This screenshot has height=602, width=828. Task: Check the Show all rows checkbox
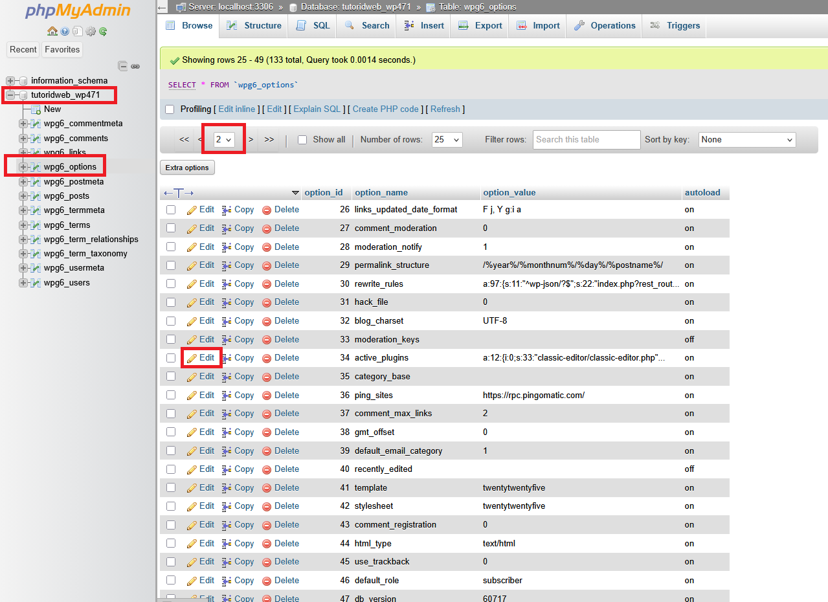(302, 139)
